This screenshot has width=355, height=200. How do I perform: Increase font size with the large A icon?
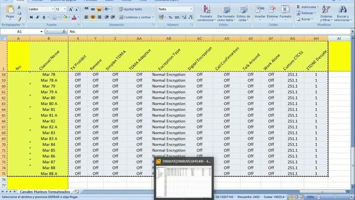click(x=71, y=9)
